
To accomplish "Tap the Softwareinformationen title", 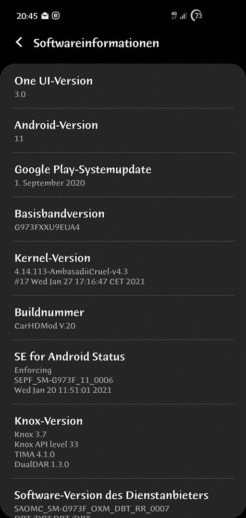I will pos(97,43).
